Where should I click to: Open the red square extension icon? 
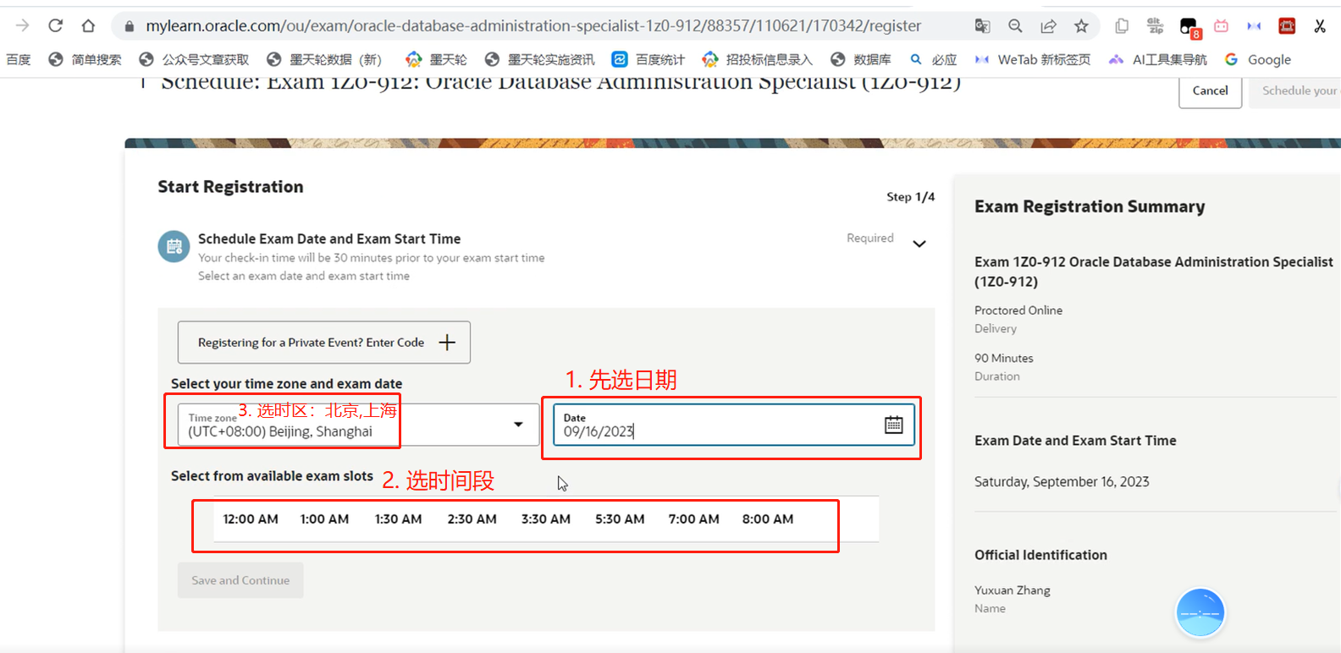coord(1287,26)
